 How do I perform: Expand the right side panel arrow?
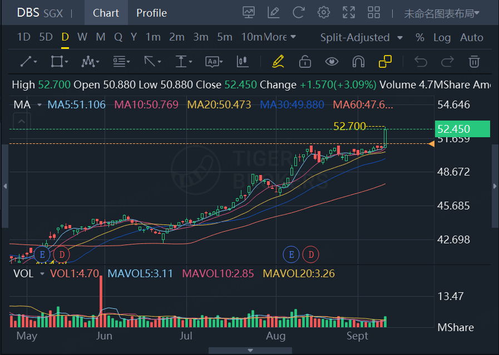[x=495, y=186]
